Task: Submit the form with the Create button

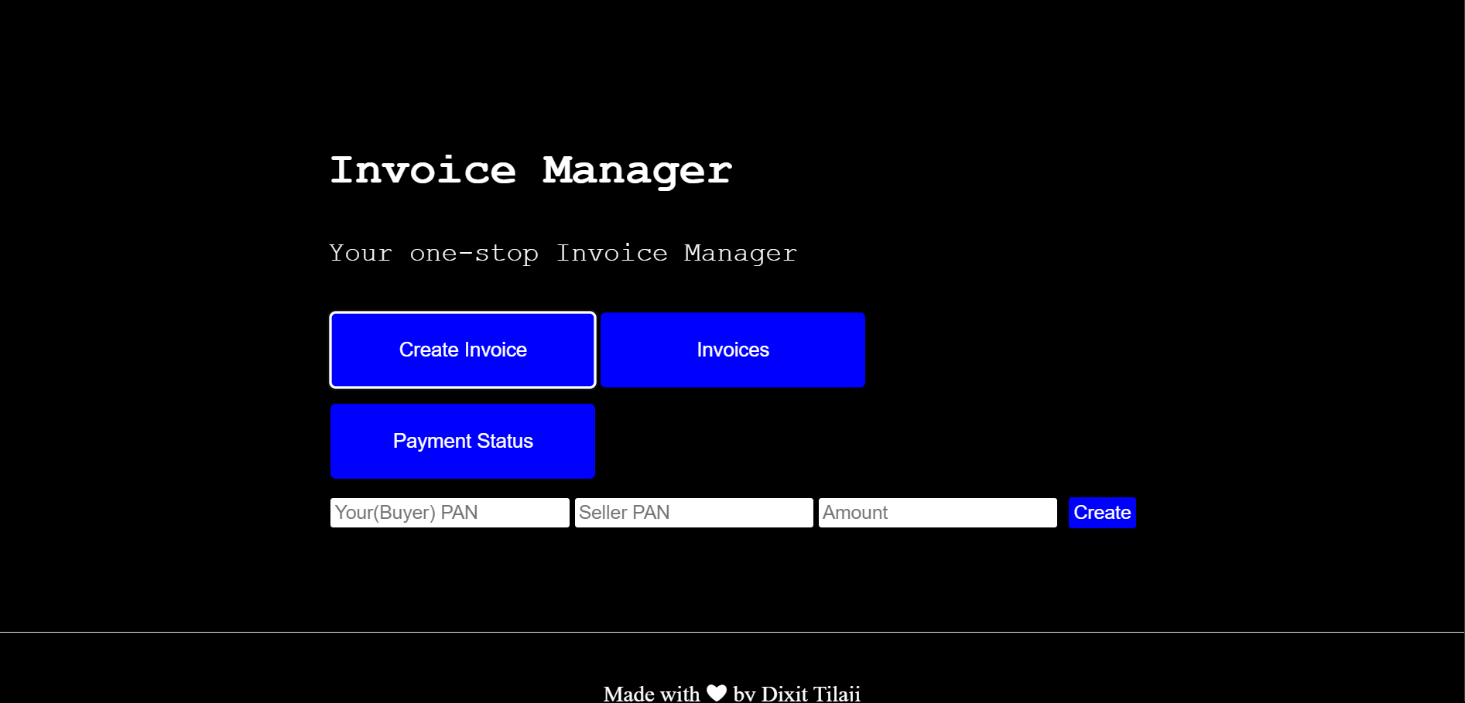Action: 1102,513
